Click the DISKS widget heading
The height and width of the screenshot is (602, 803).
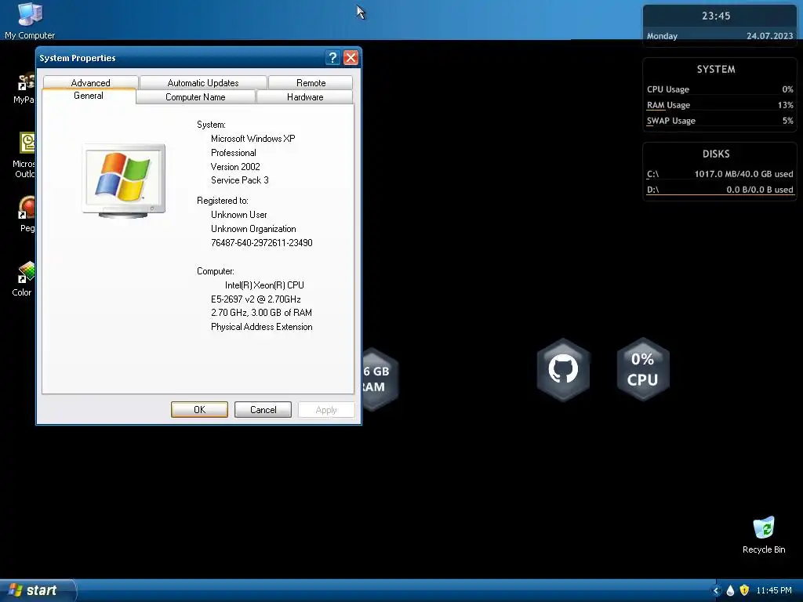click(716, 154)
